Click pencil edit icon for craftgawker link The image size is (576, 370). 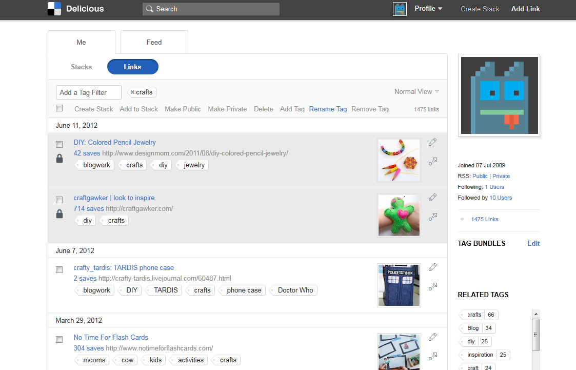coord(433,198)
